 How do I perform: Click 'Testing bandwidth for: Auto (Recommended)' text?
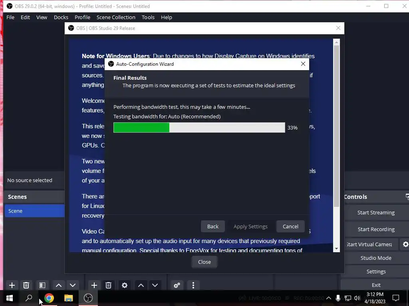(167, 116)
